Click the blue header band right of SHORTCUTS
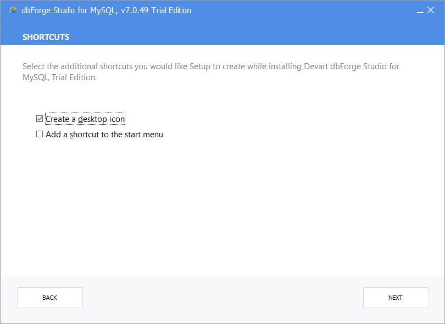445x324 pixels. (247, 37)
